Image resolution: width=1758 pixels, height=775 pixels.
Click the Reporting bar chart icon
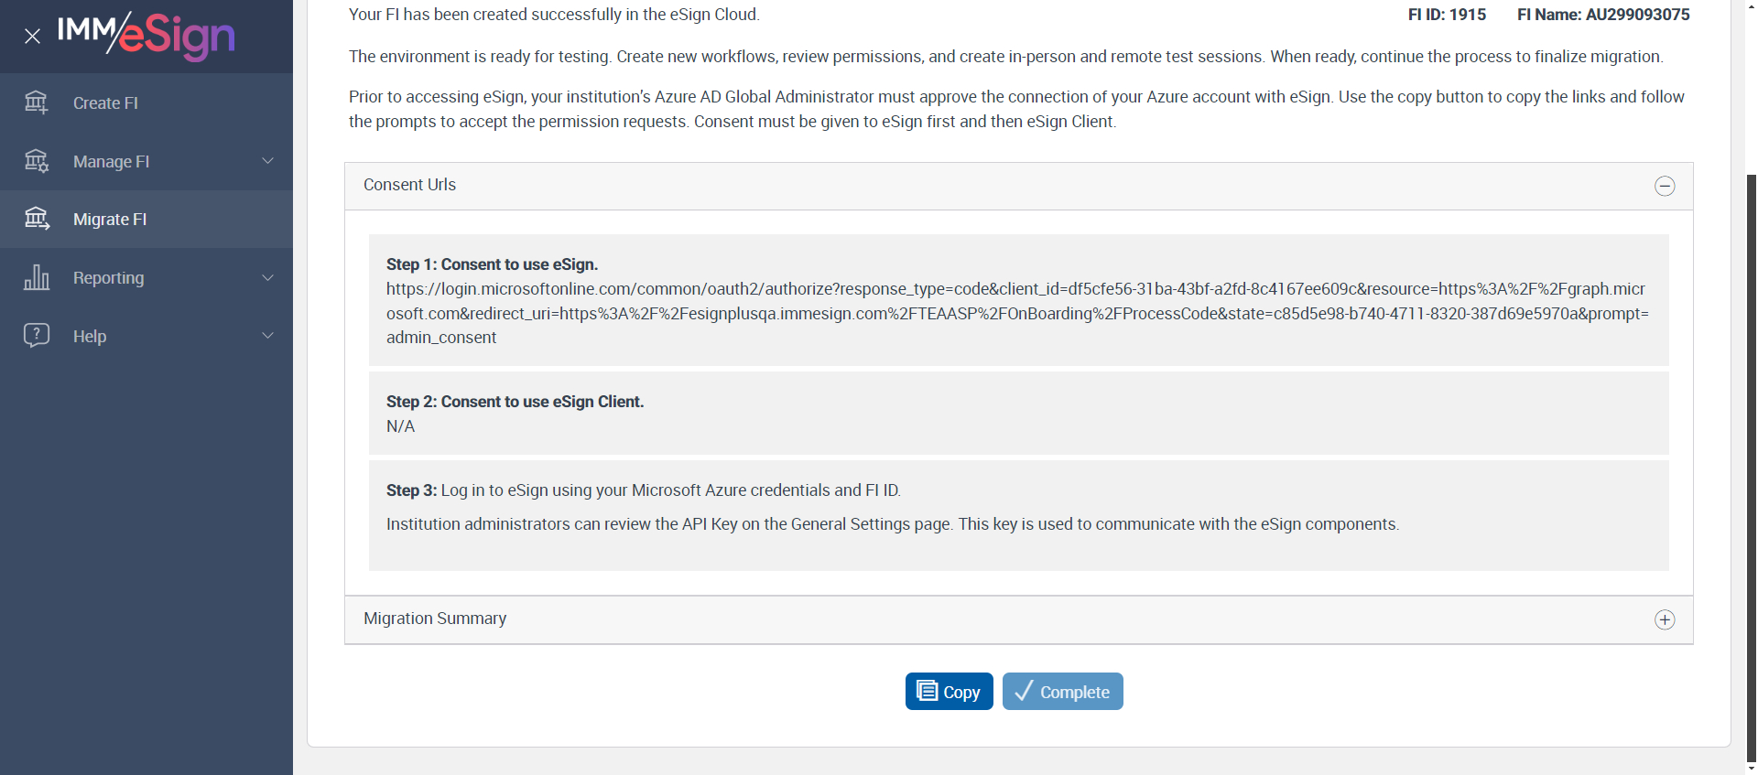pyautogui.click(x=37, y=277)
